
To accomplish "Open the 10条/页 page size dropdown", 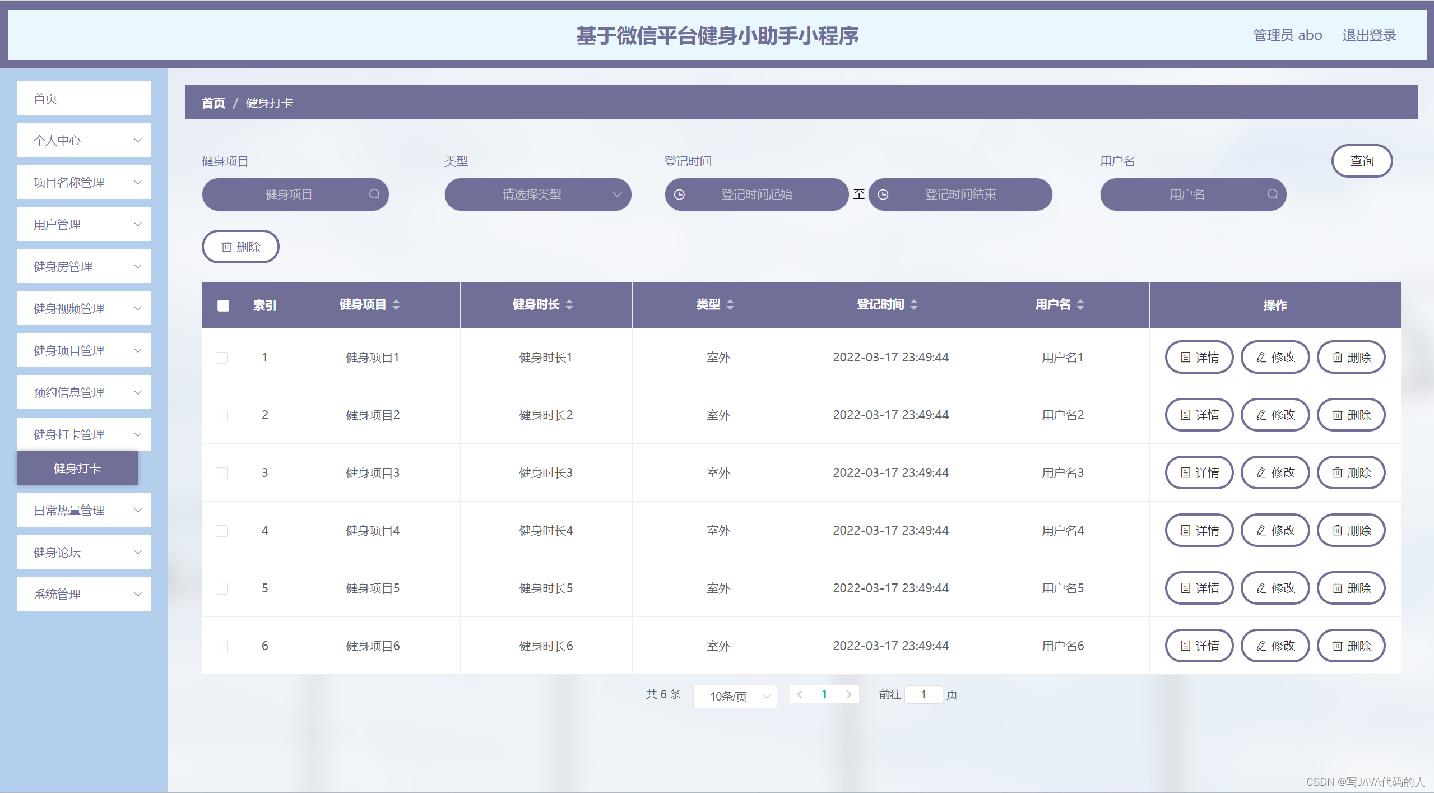I will pyautogui.click(x=735, y=696).
